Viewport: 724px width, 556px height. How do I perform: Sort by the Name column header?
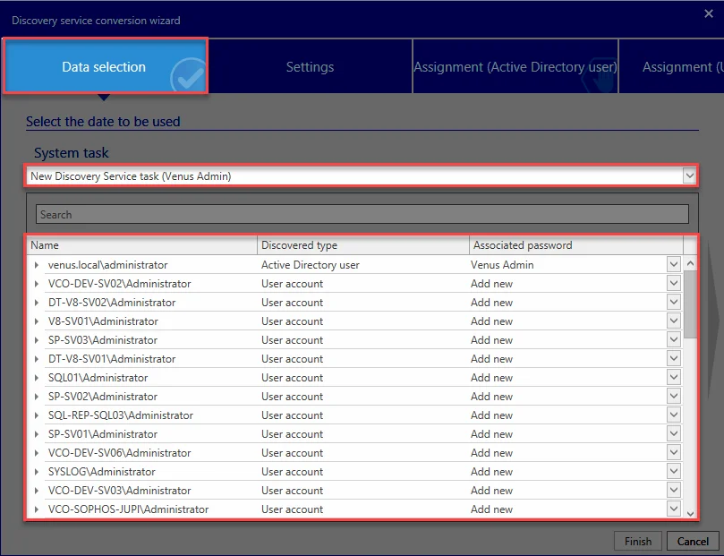point(141,245)
